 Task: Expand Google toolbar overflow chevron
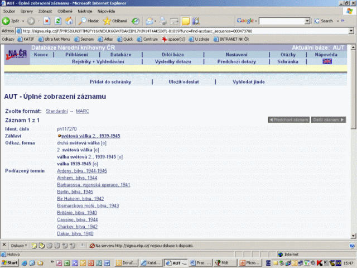tap(342, 21)
